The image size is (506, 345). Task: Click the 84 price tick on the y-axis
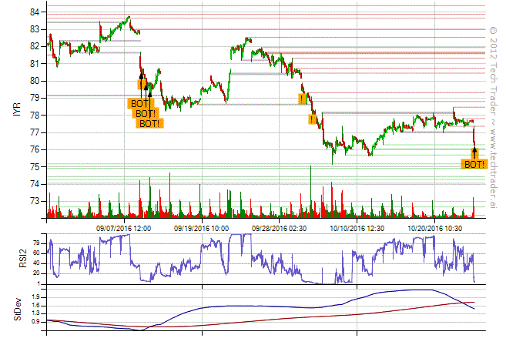36,12
